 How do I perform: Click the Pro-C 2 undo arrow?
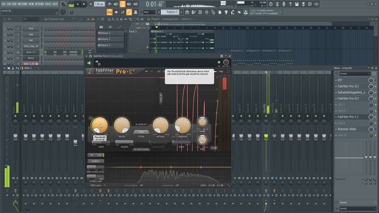click(x=146, y=72)
